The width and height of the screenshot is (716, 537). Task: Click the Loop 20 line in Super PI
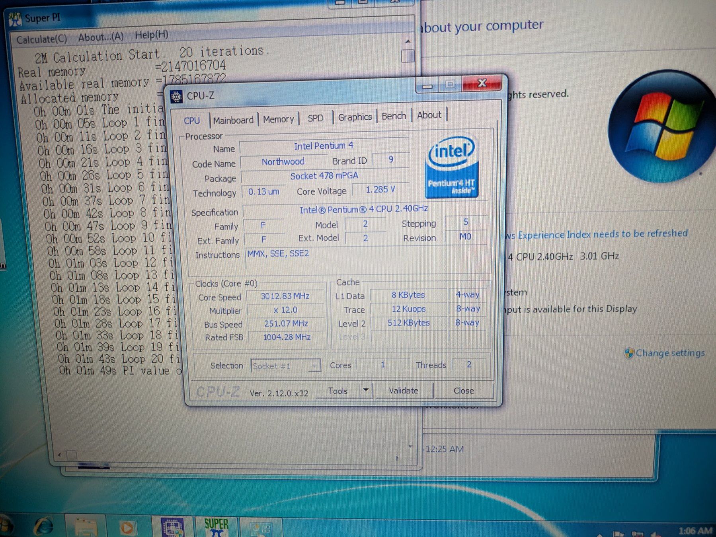coord(118,359)
